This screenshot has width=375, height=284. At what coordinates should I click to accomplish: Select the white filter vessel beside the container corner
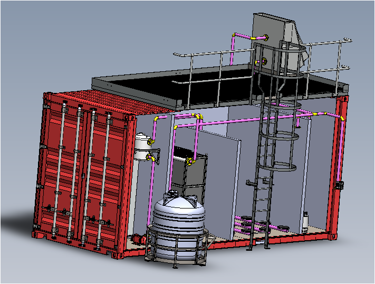142,147
